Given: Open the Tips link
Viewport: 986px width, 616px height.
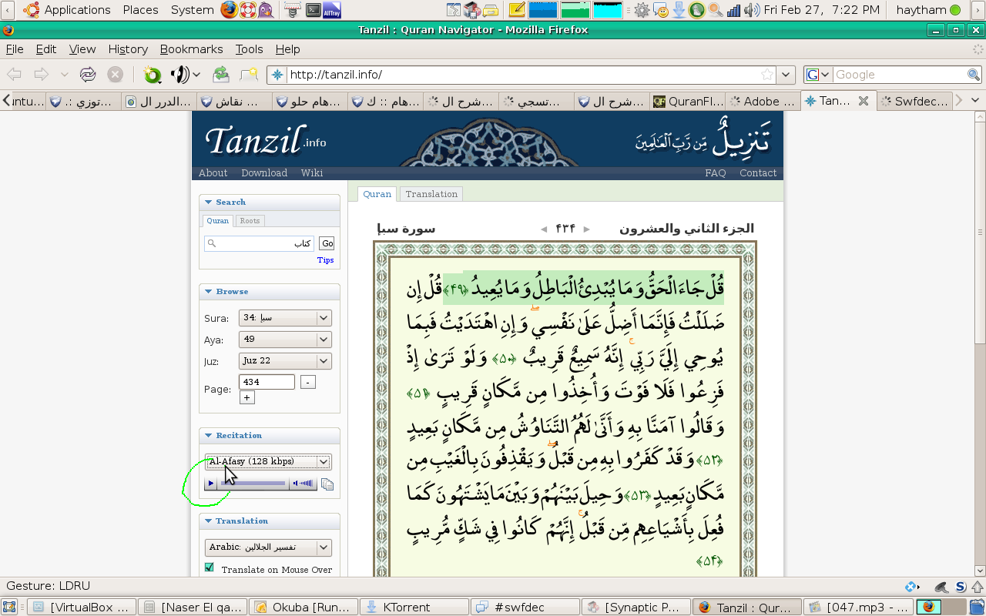Looking at the screenshot, I should [x=325, y=260].
